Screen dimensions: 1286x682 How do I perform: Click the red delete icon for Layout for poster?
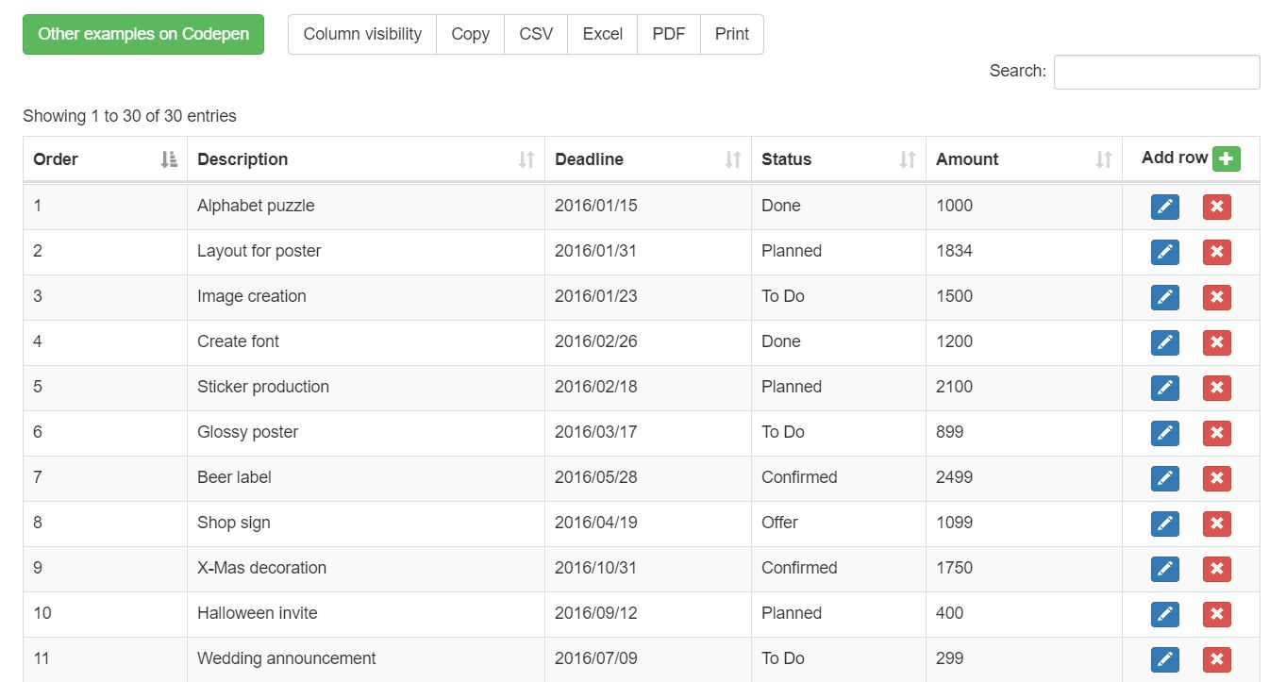tap(1216, 252)
